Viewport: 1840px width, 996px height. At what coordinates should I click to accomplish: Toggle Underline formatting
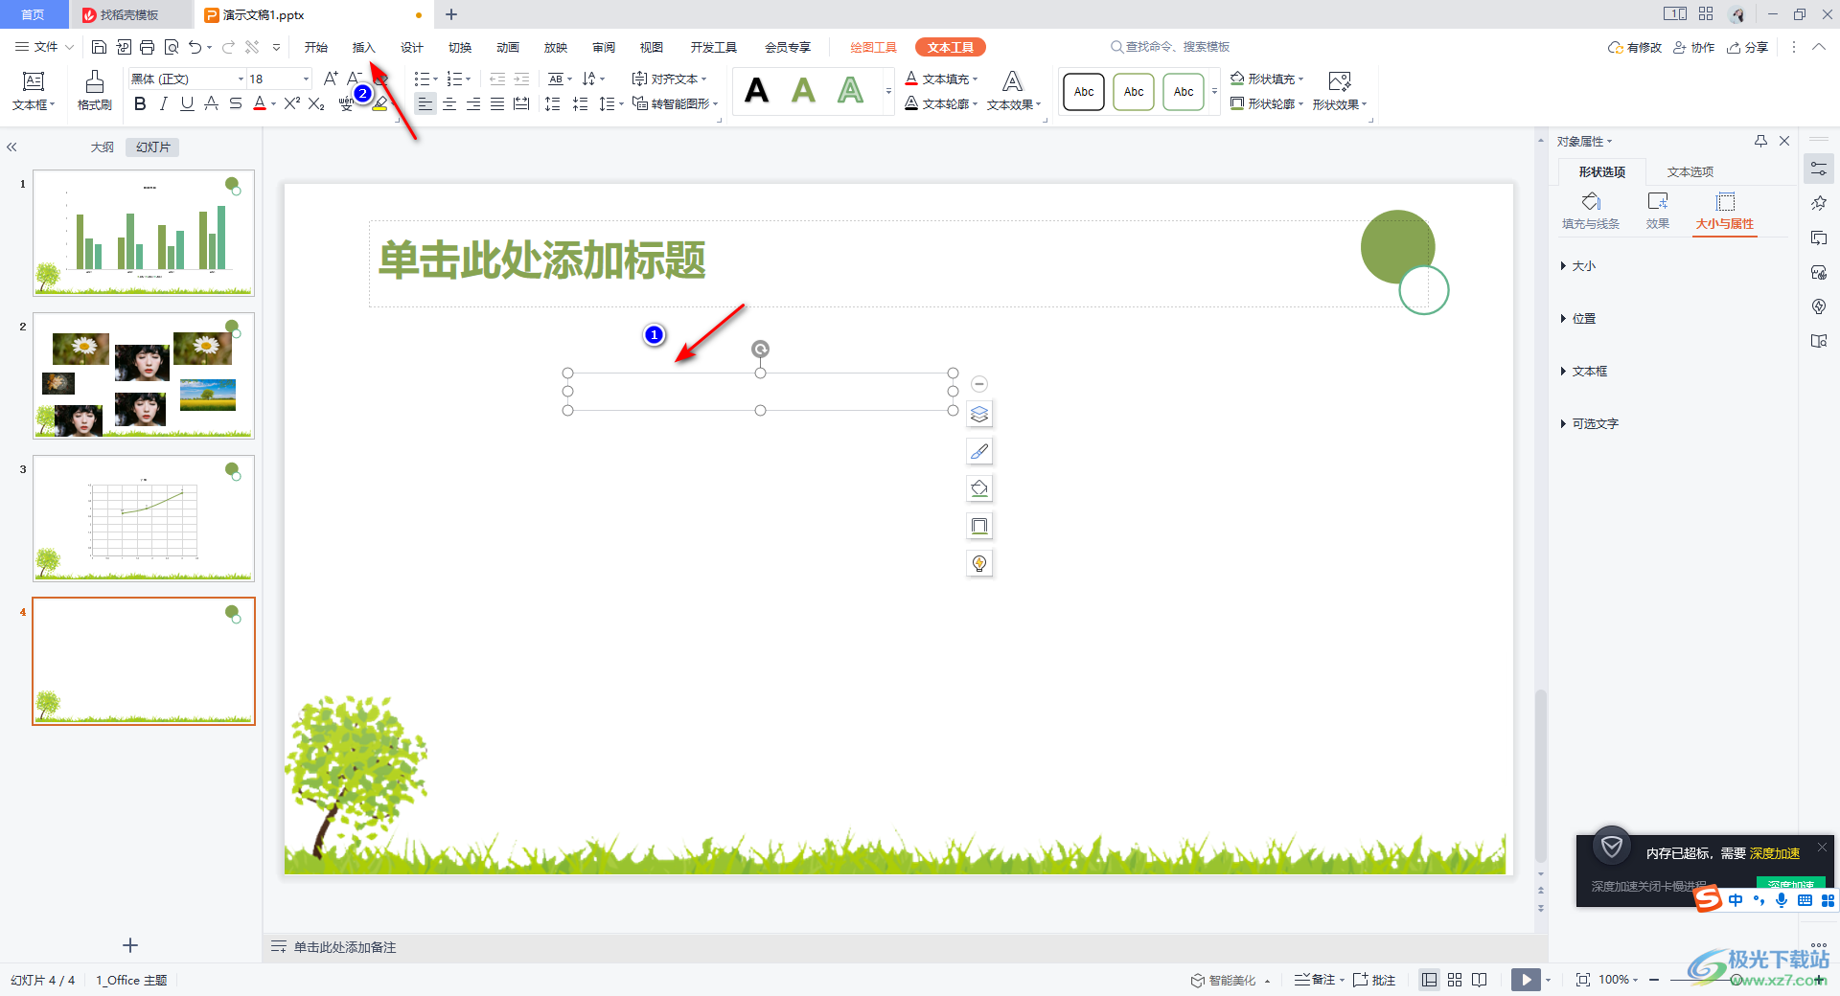tap(187, 103)
